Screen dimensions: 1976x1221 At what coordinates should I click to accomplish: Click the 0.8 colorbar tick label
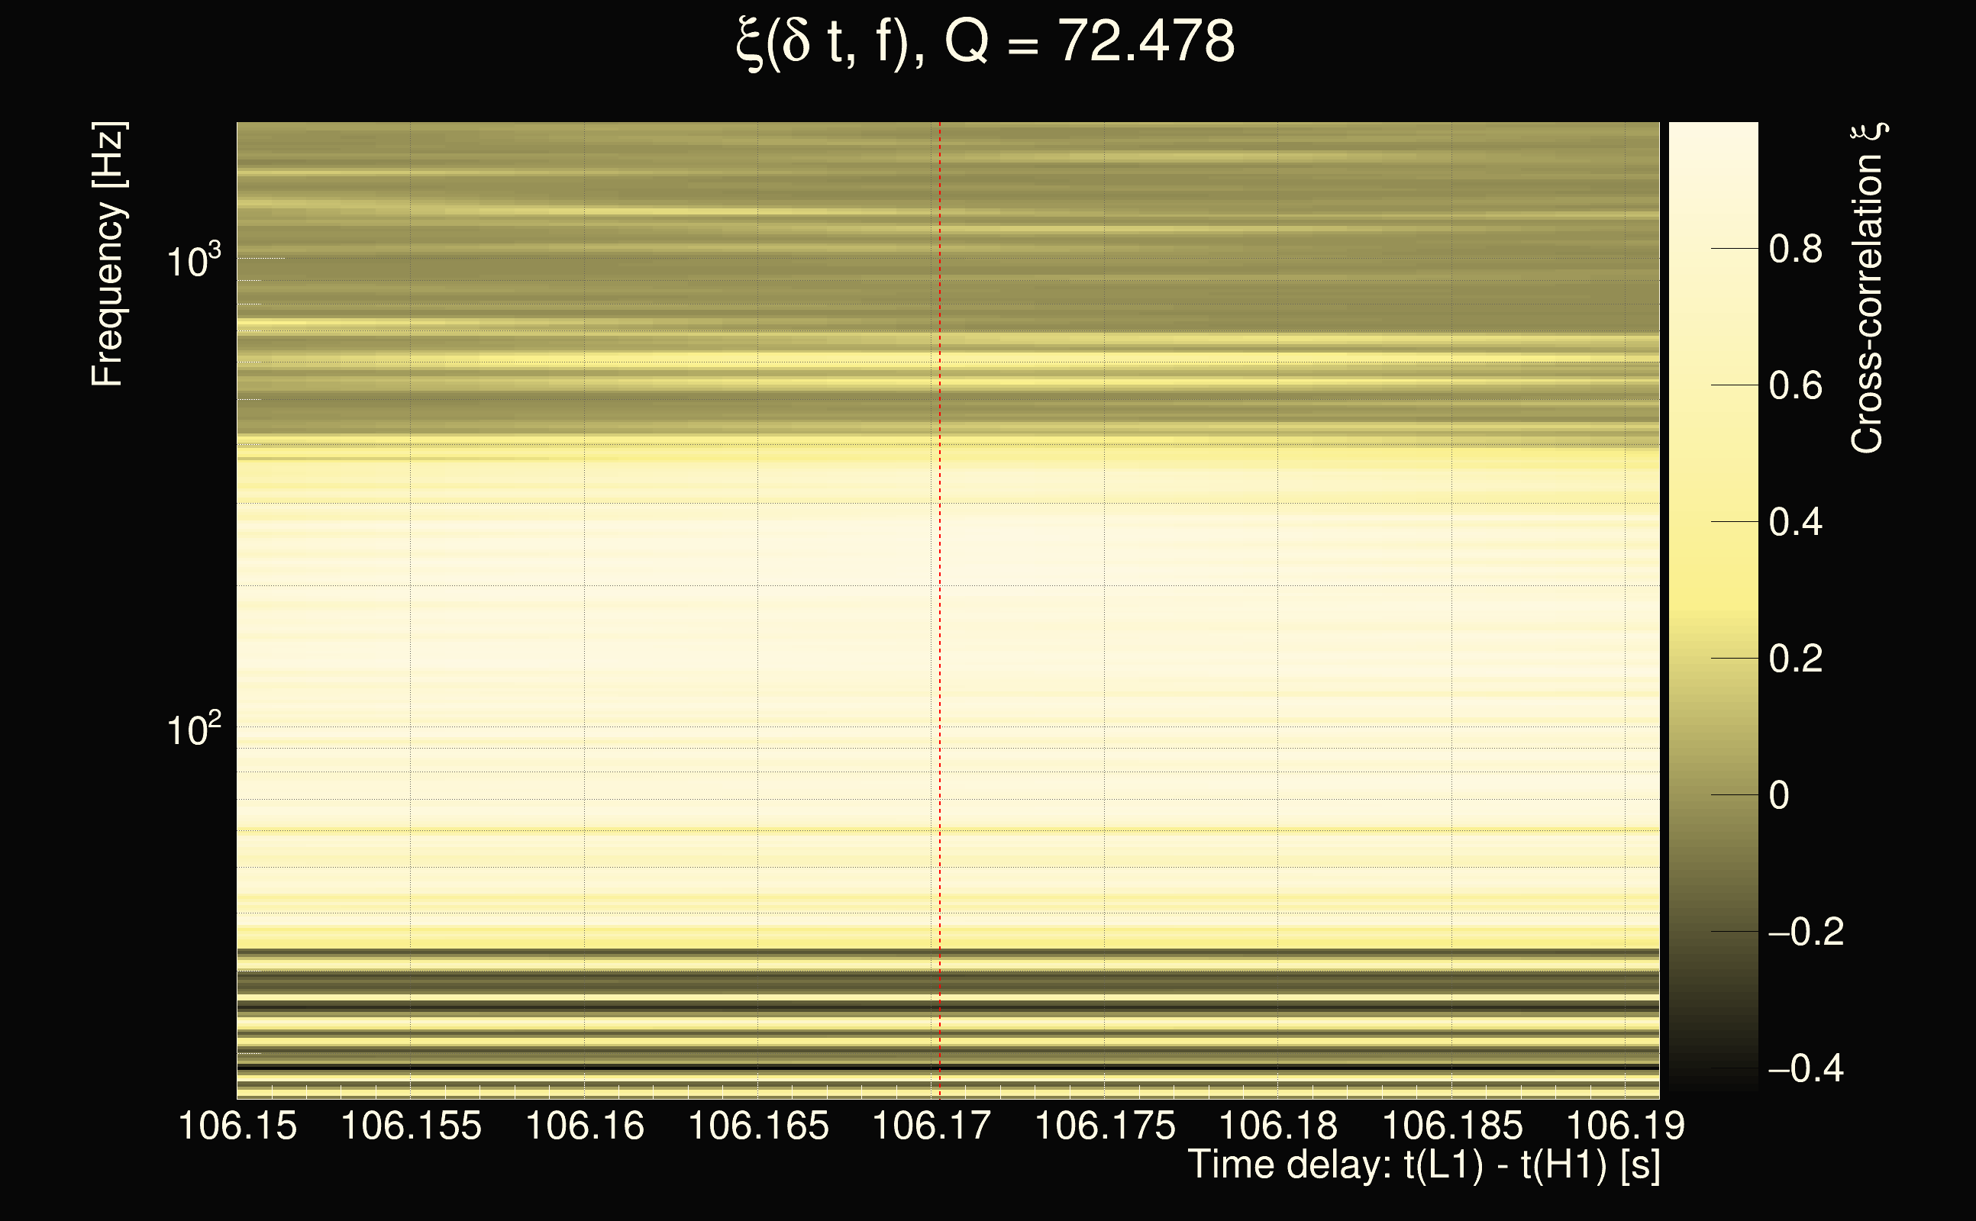coord(1795,249)
